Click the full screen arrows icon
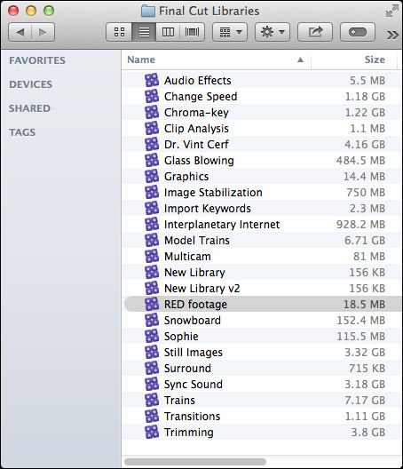Screen dimensions: 403x469 point(392,11)
